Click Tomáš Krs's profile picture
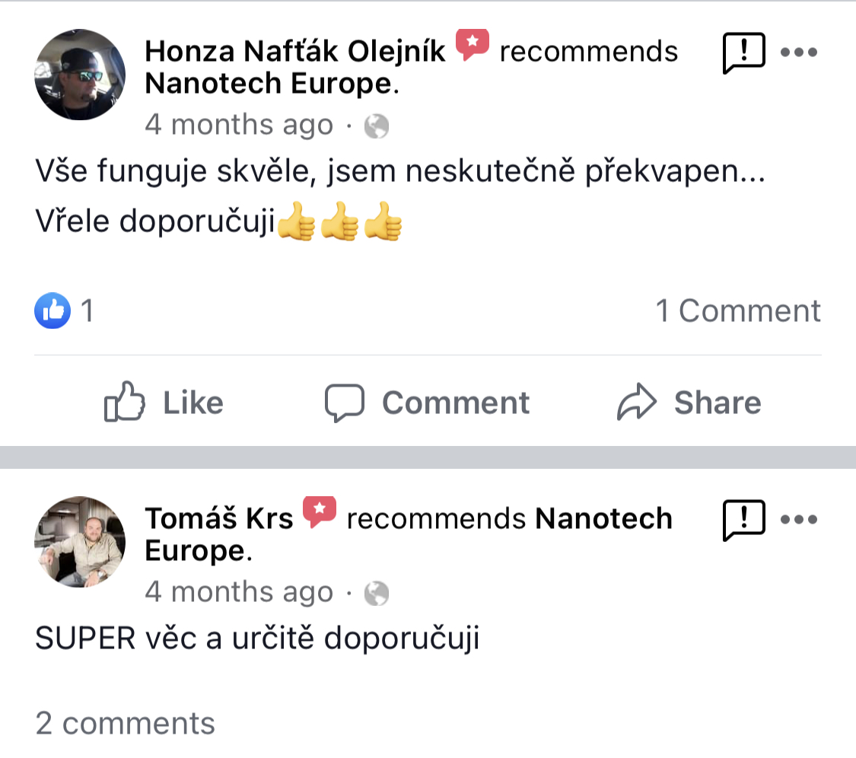 click(80, 542)
